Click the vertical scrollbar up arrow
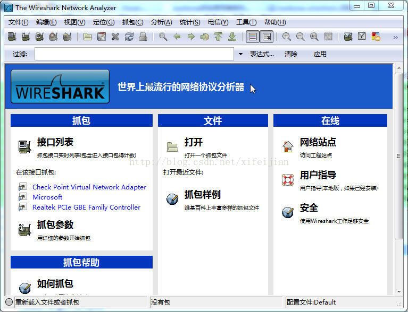The image size is (408, 312). [399, 68]
